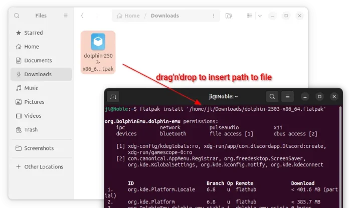Open the Files main hamburger menu

65,16
